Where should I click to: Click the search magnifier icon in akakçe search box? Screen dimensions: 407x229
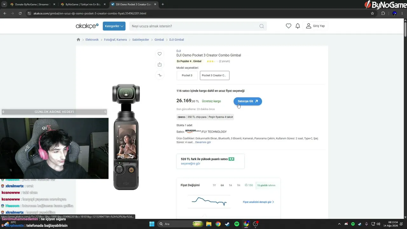point(261,26)
